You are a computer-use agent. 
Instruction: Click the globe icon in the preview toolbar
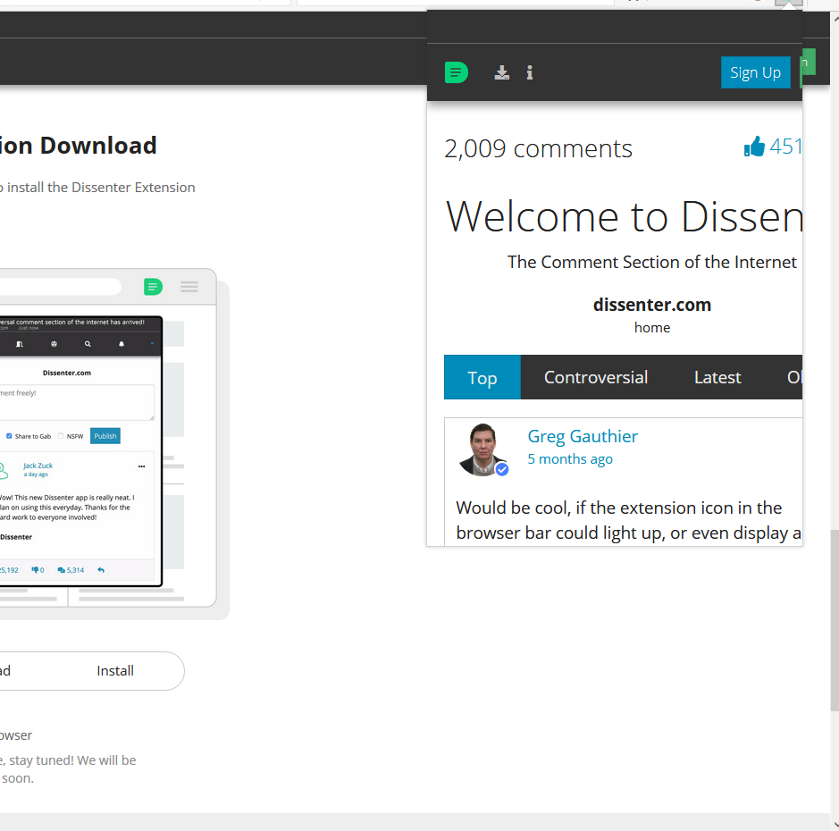(54, 344)
